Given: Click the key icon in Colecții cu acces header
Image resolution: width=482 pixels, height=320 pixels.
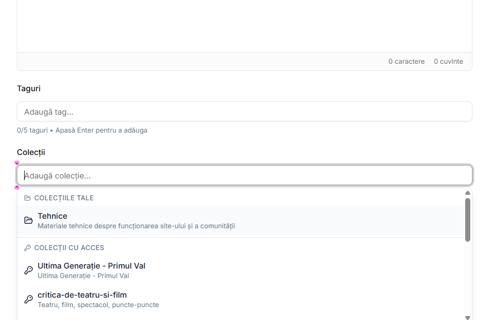Looking at the screenshot, I should pos(27,248).
